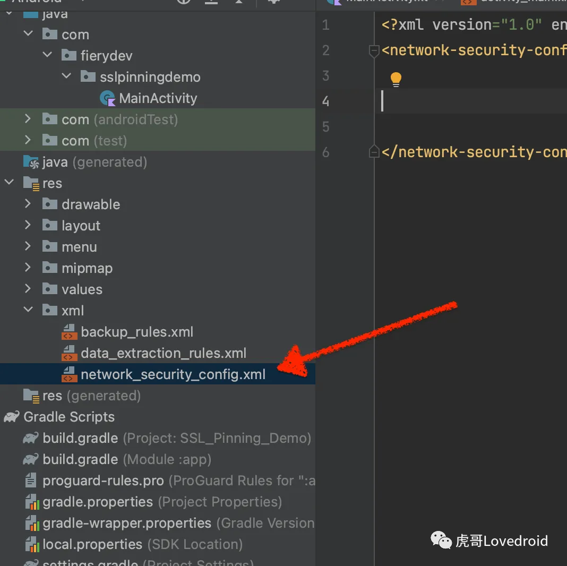This screenshot has width=567, height=566.
Task: Click the res (generated) folder icon
Action: 31,396
